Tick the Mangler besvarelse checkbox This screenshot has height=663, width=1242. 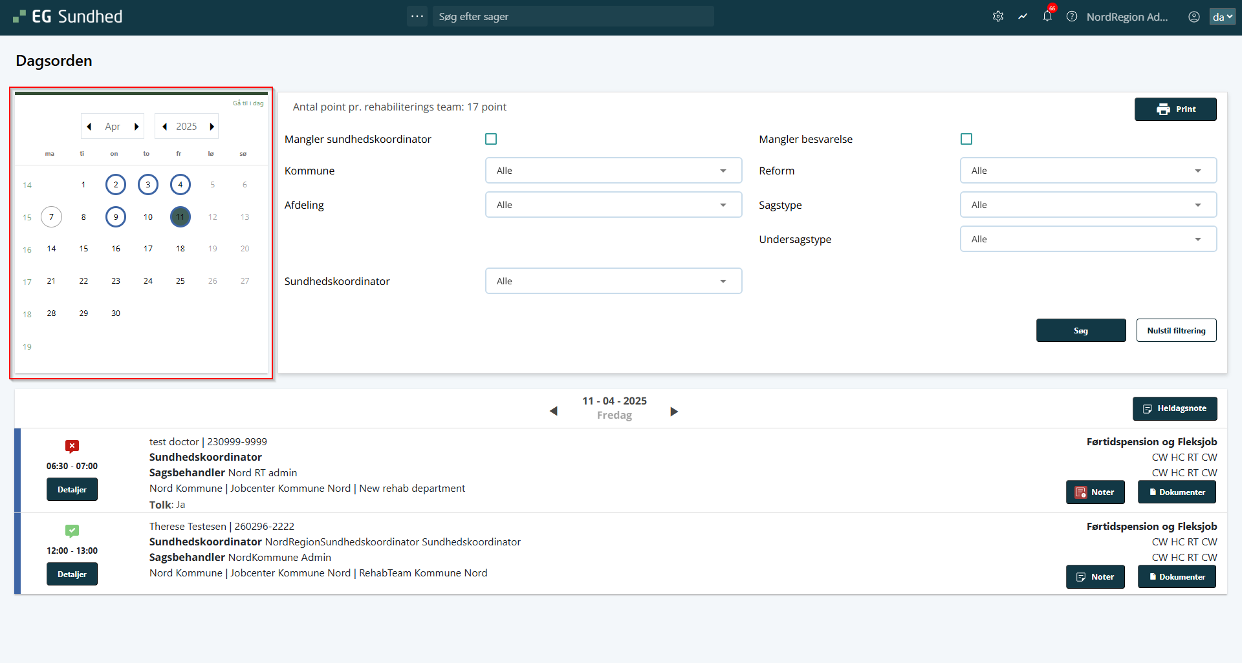pos(966,139)
